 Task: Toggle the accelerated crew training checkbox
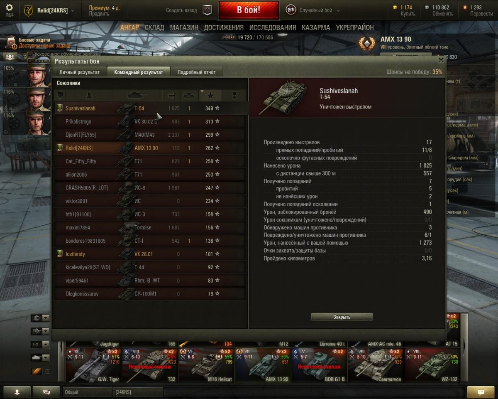[x=30, y=54]
